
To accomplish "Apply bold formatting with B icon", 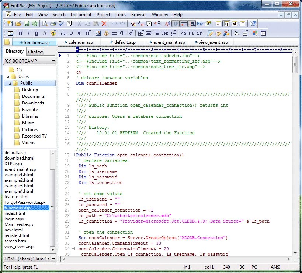I will [20, 33].
